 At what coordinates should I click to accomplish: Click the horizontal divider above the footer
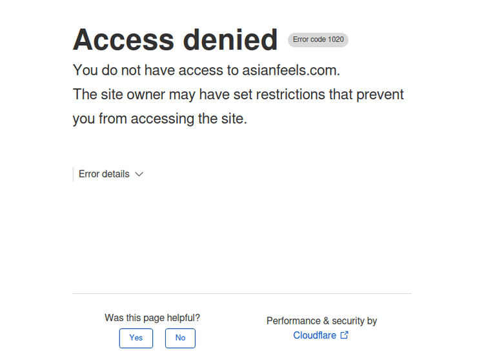click(241, 294)
